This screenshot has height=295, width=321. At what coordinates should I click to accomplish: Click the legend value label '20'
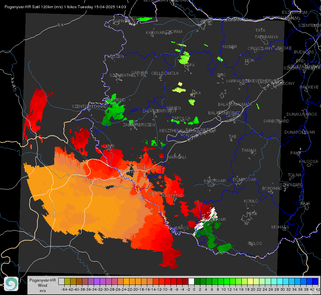[253, 289]
